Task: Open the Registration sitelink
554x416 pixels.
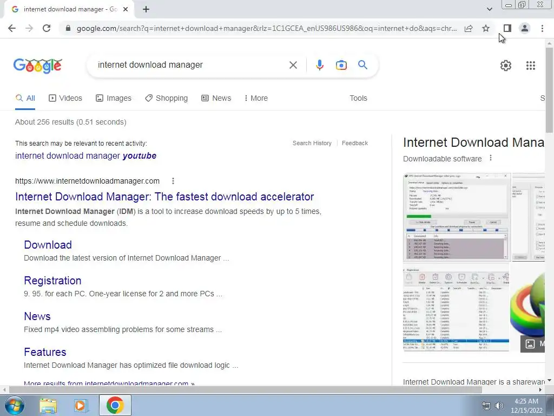Action: click(x=52, y=281)
